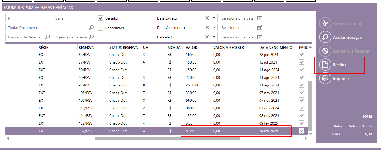Sort by the VALOR column header
This screenshot has height=150, width=381.
[192, 48]
